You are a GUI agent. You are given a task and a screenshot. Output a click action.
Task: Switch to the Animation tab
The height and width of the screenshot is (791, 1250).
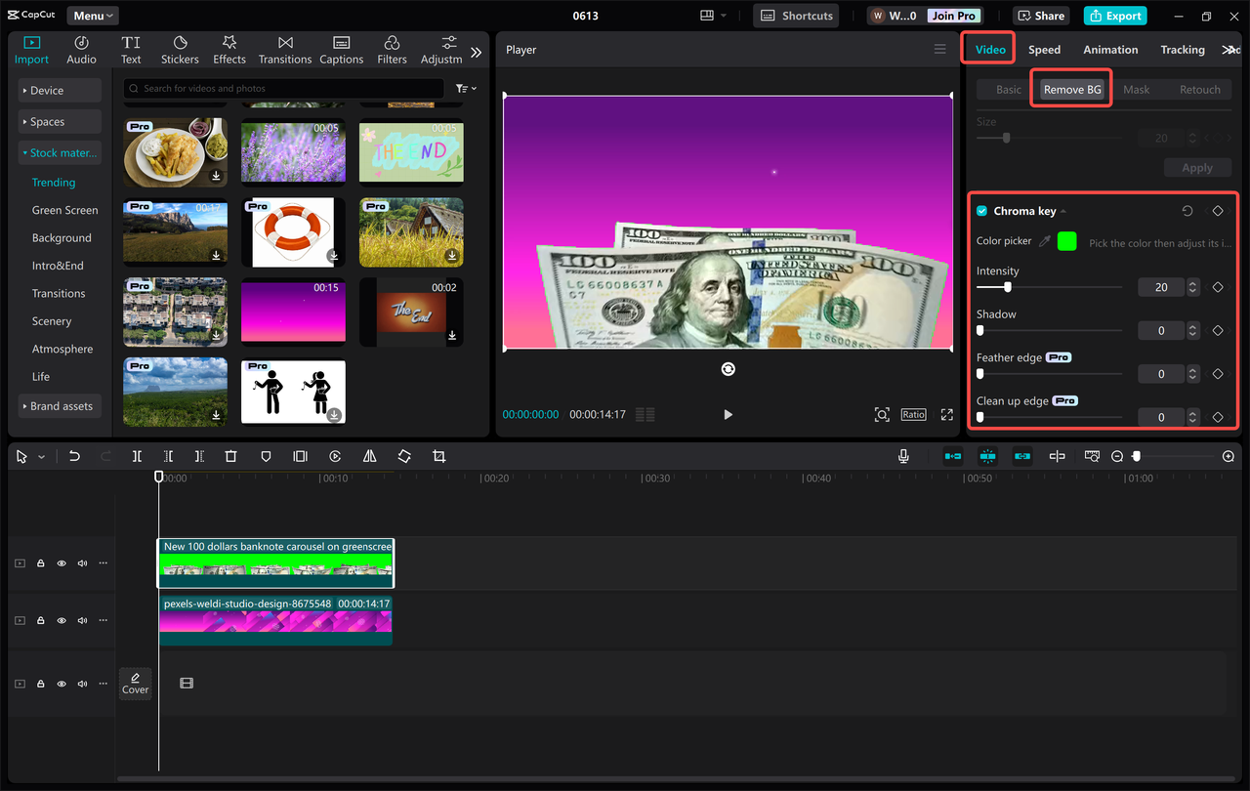tap(1109, 49)
